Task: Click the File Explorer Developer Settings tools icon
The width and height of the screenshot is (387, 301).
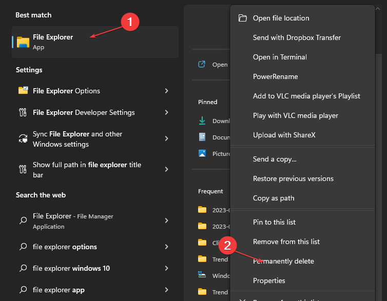Action: 23,112
